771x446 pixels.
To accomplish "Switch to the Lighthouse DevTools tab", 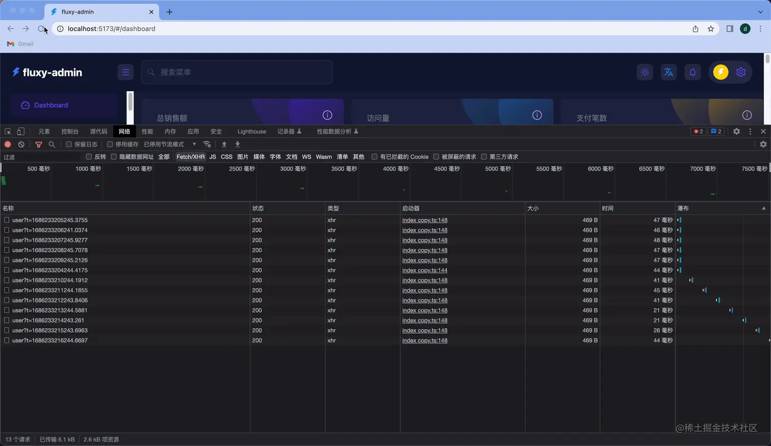I will point(251,132).
